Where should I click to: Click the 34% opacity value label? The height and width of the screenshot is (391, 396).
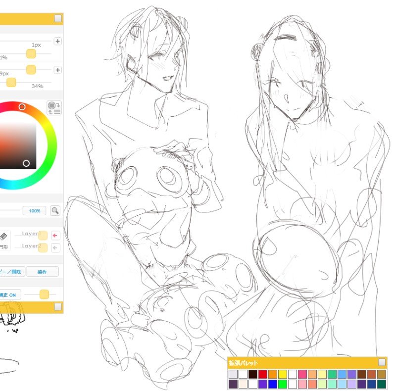pyautogui.click(x=38, y=87)
